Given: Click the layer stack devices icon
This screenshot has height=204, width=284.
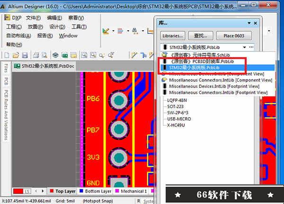Looking at the screenshot, I should [55, 55].
